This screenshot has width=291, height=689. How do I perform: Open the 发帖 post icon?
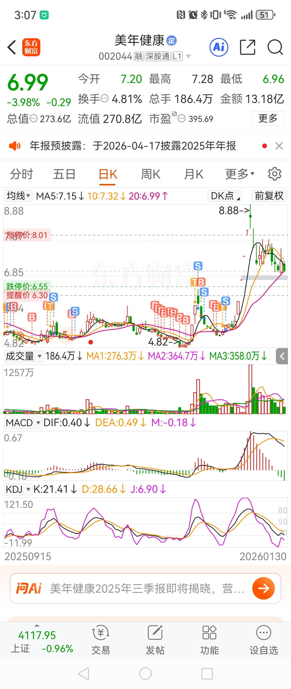155,640
